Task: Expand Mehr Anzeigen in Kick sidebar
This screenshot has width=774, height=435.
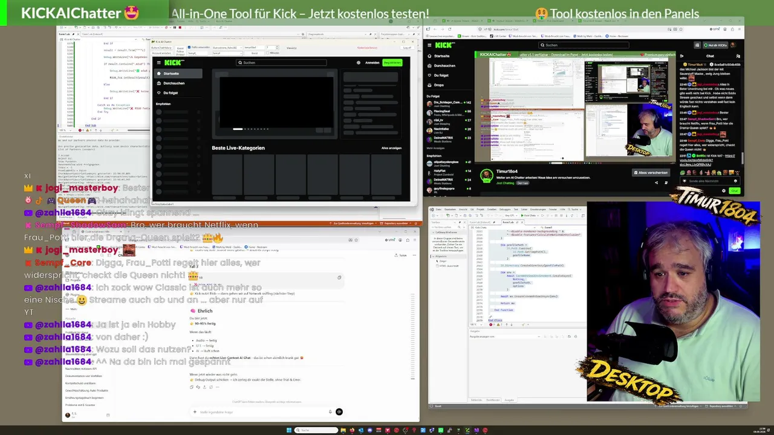Action: [x=436, y=147]
